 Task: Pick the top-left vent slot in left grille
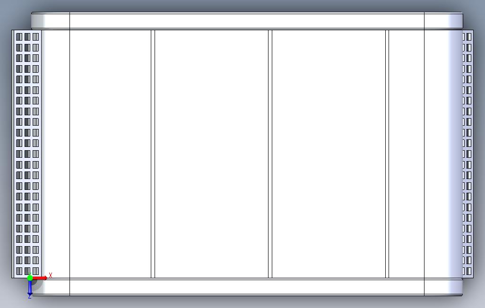(19, 37)
